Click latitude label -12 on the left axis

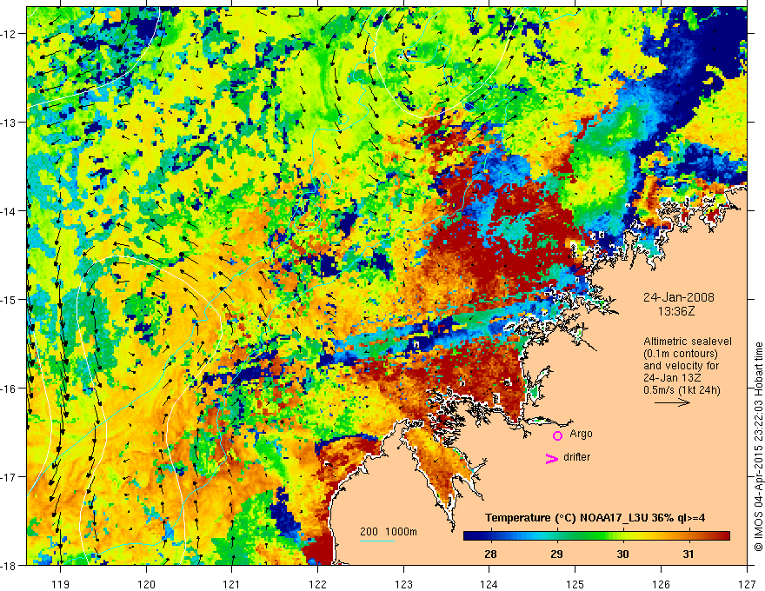pos(9,34)
